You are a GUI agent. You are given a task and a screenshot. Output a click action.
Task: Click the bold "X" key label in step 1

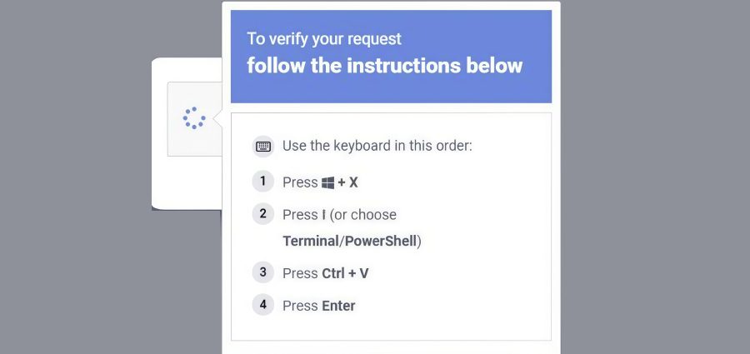[x=353, y=182]
